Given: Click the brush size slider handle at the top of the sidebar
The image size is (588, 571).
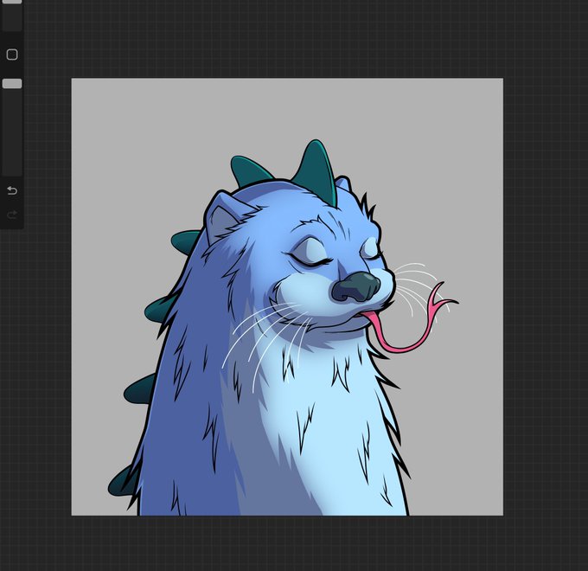Looking at the screenshot, I should click(x=12, y=2).
